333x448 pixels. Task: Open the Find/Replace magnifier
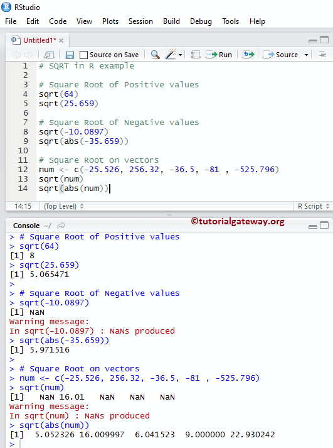click(155, 54)
